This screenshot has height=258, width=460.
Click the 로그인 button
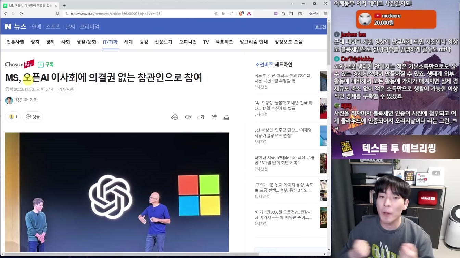coord(320,27)
